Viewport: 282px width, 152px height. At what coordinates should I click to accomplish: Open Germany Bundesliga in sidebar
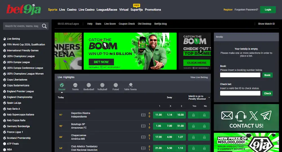[x=18, y=126]
